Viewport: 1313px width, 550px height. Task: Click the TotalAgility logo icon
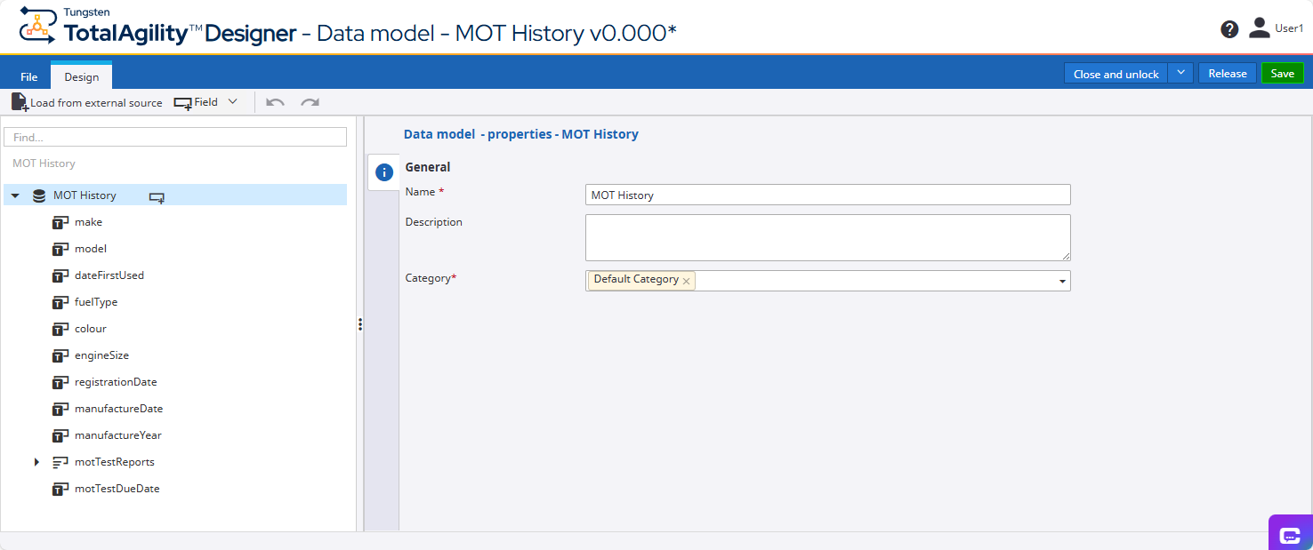point(37,27)
